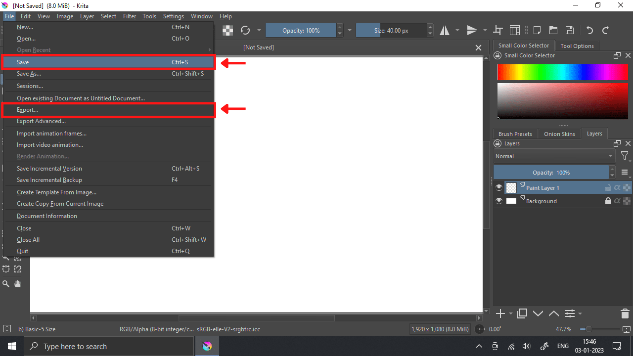
Task: Click the hue rainbow strip in color selector
Action: (563, 72)
